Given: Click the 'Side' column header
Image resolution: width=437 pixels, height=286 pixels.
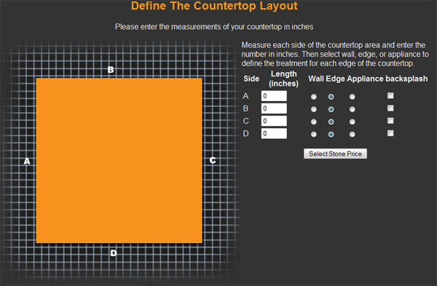Looking at the screenshot, I should (x=251, y=79).
